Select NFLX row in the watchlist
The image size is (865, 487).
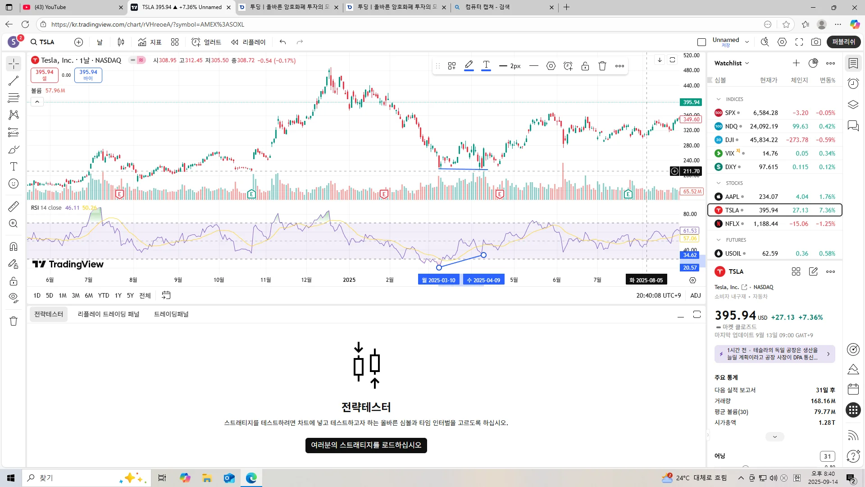[x=774, y=224]
